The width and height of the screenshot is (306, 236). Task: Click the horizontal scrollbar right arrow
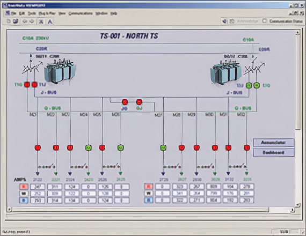coord(293,210)
